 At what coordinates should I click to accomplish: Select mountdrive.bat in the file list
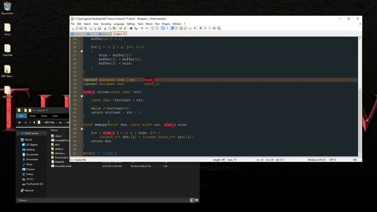click(x=63, y=166)
